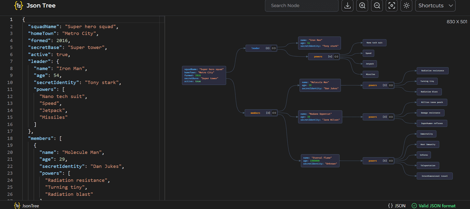This screenshot has width=470, height=209.
Task: Select the Eternal Flame node card
Action: pos(321,161)
